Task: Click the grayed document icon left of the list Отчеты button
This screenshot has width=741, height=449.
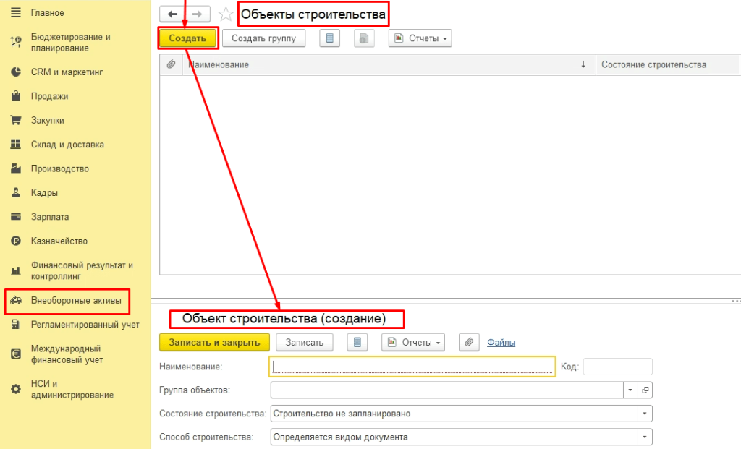Action: click(364, 38)
